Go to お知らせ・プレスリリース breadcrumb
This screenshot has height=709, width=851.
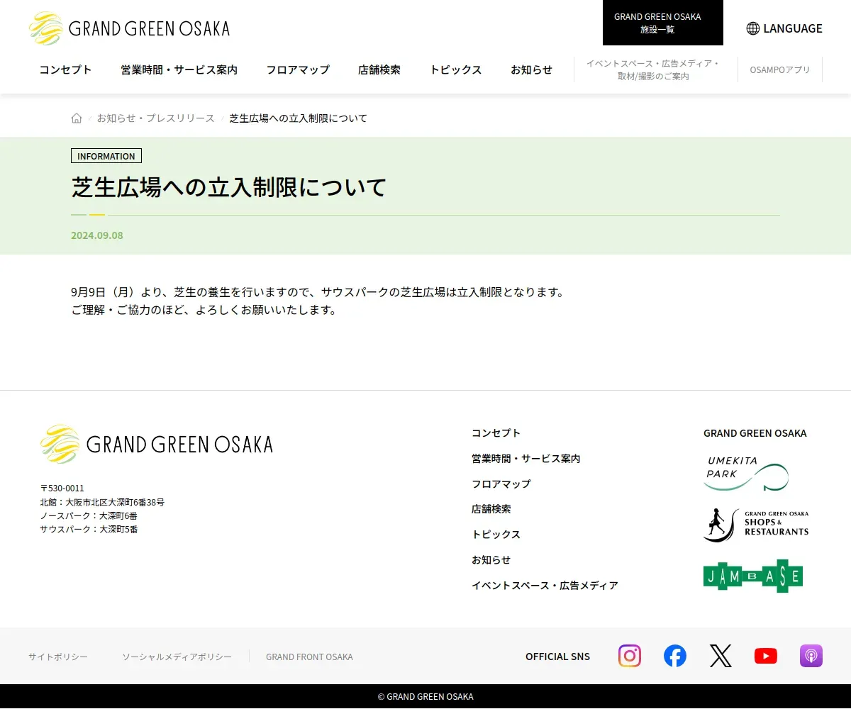pyautogui.click(x=156, y=118)
